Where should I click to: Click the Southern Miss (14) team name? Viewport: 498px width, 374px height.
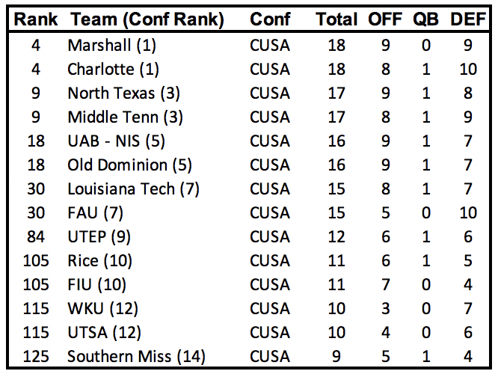pyautogui.click(x=136, y=357)
